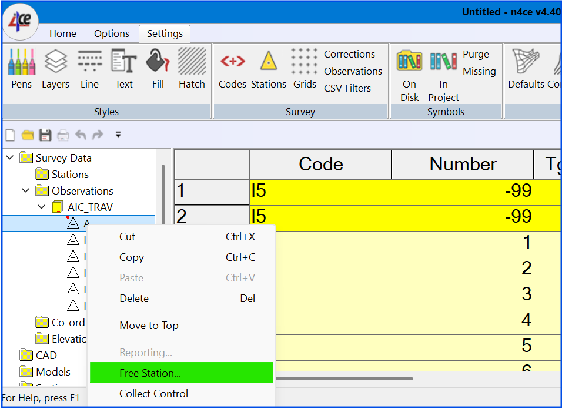Choose Move to Top in context menu
Screen dimensions: 562x409
pos(182,325)
